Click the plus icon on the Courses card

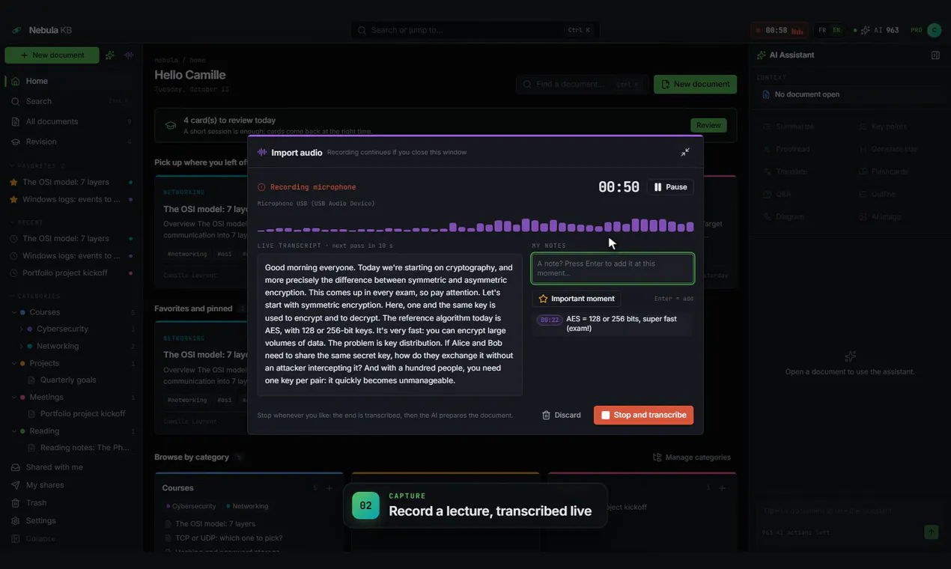pyautogui.click(x=329, y=488)
